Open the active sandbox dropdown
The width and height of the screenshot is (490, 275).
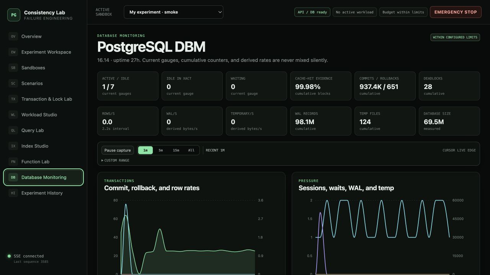tap(173, 12)
